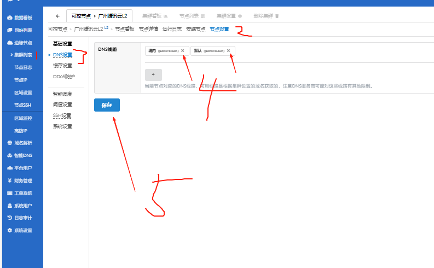Switch to 节点设置 sub-tab
The height and width of the screenshot is (268, 434).
pos(219,29)
